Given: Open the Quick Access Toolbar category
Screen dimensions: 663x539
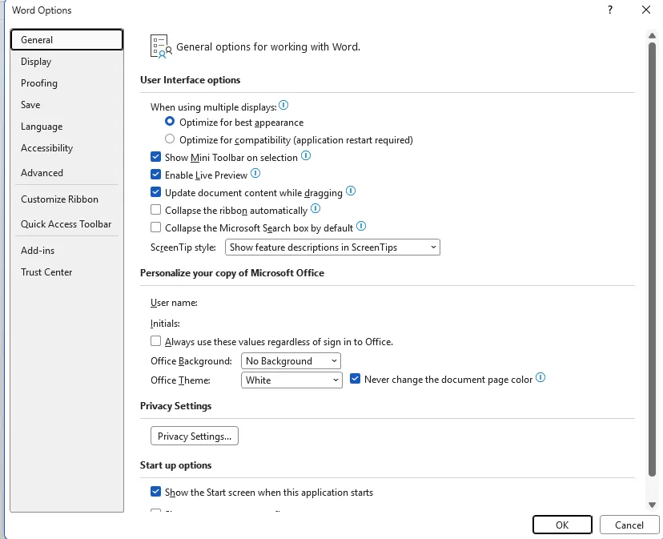Looking at the screenshot, I should (x=66, y=224).
